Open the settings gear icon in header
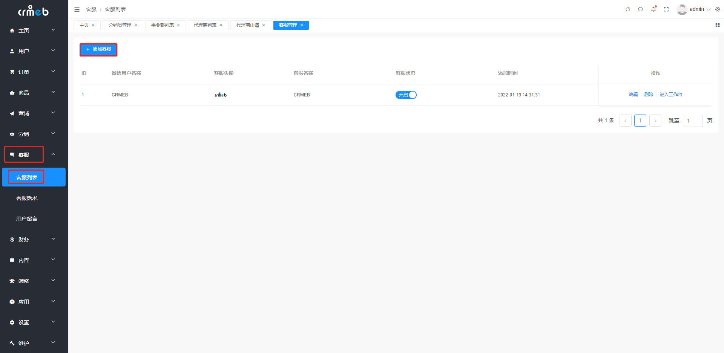Image resolution: width=724 pixels, height=353 pixels. (x=718, y=9)
